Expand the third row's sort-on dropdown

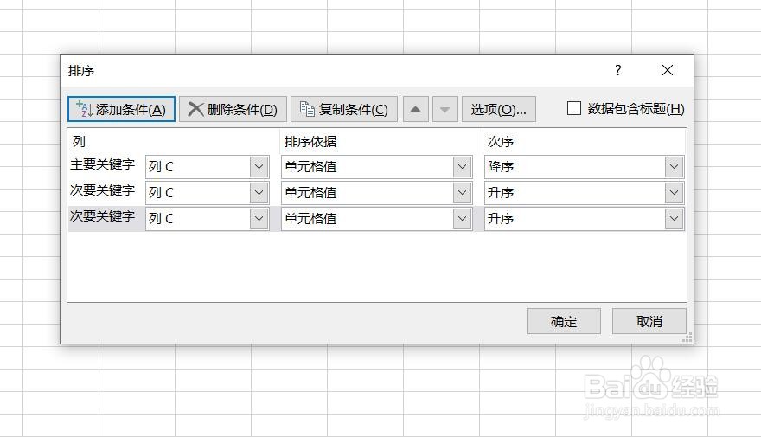tap(463, 219)
